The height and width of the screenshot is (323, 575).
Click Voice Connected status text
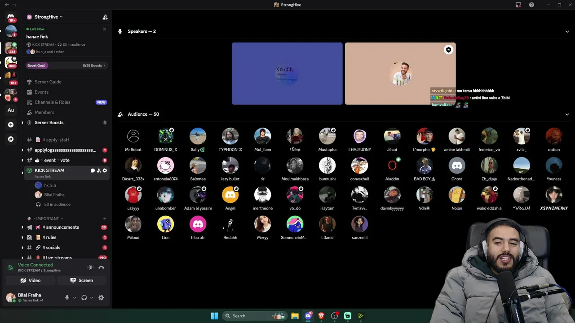[35, 265]
